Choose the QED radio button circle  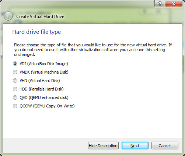(15, 97)
